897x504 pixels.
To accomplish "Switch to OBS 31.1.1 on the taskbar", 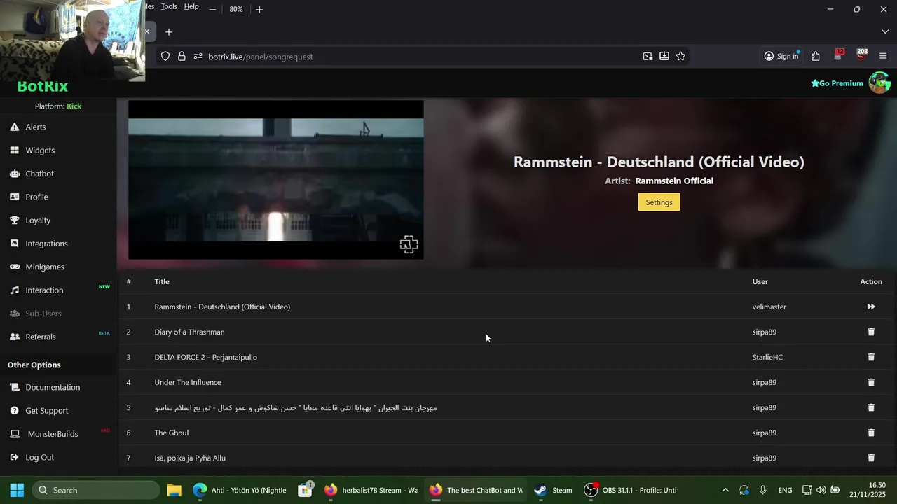I will pyautogui.click(x=631, y=490).
